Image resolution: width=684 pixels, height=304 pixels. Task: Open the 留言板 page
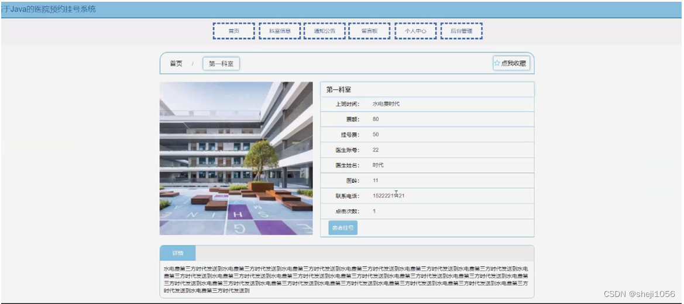pos(369,31)
